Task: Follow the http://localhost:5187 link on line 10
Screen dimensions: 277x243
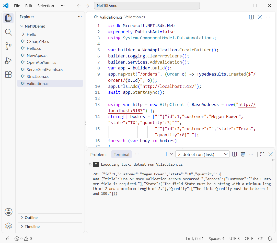Action: pyautogui.click(x=168, y=86)
